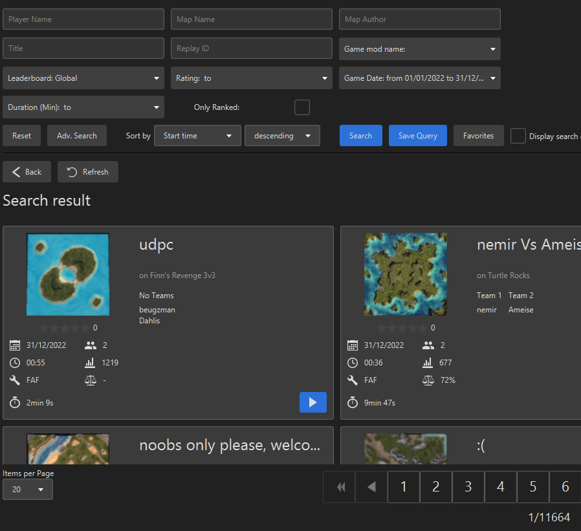Play the udpc replay

[x=312, y=402]
